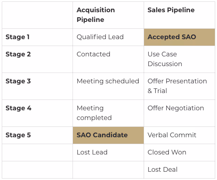The height and width of the screenshot is (180, 217).
Task: Select the highlighted SAO Candidate cell
Action: coord(108,135)
